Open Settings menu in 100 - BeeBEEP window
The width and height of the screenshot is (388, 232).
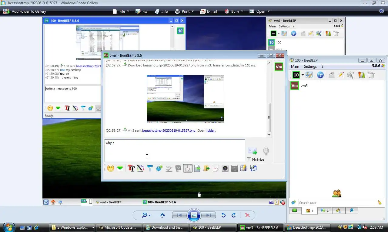[x=310, y=66]
